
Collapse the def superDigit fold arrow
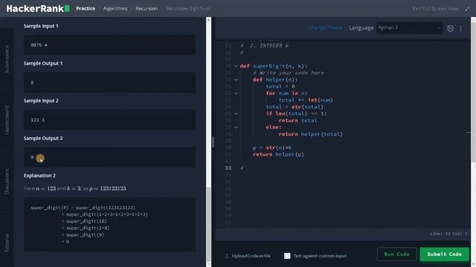236,66
